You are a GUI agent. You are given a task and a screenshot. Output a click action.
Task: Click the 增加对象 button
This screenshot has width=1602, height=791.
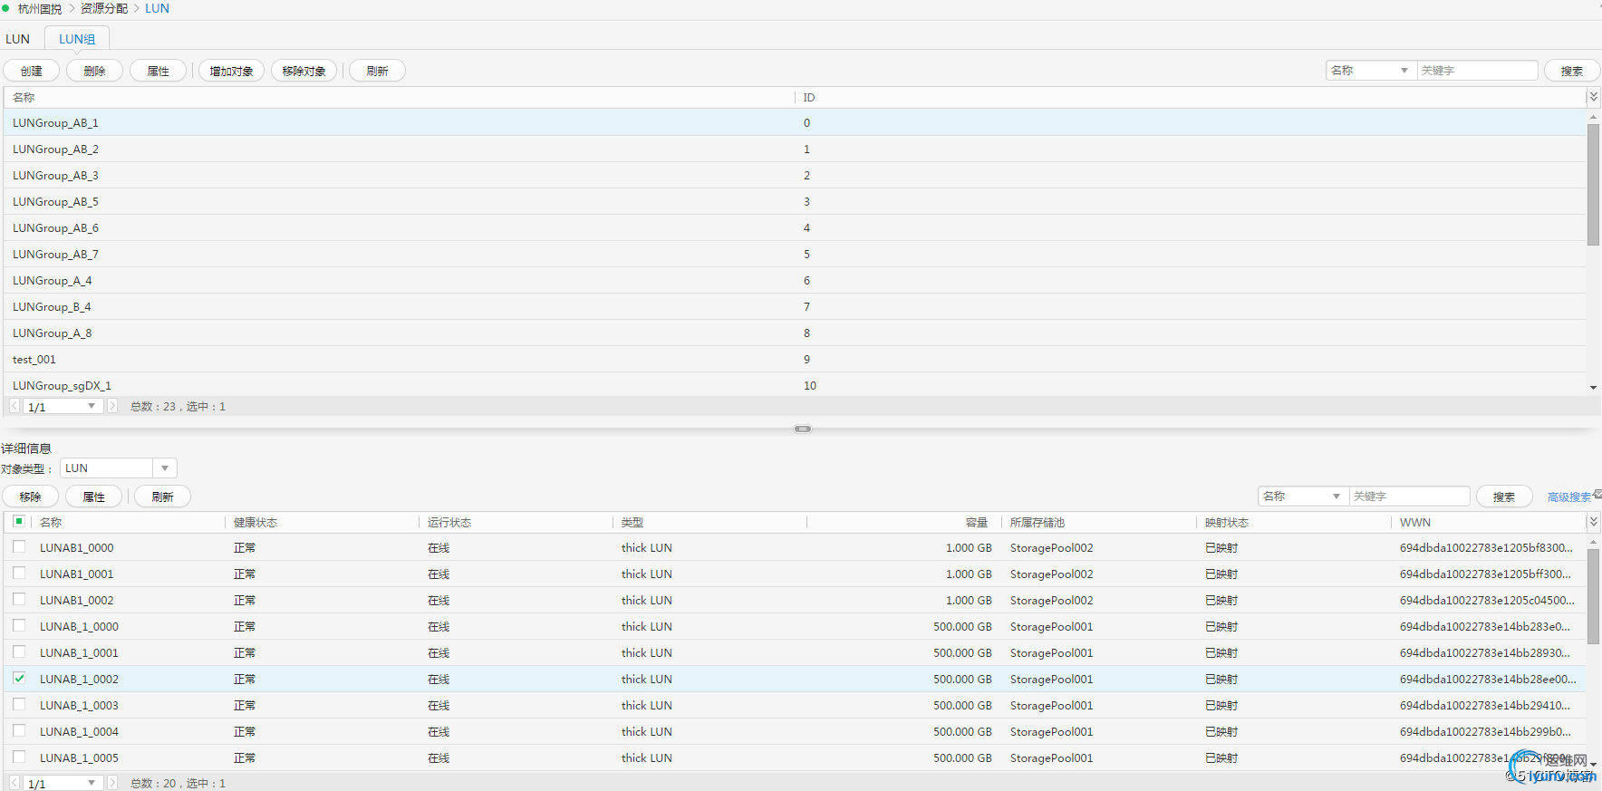click(x=231, y=71)
